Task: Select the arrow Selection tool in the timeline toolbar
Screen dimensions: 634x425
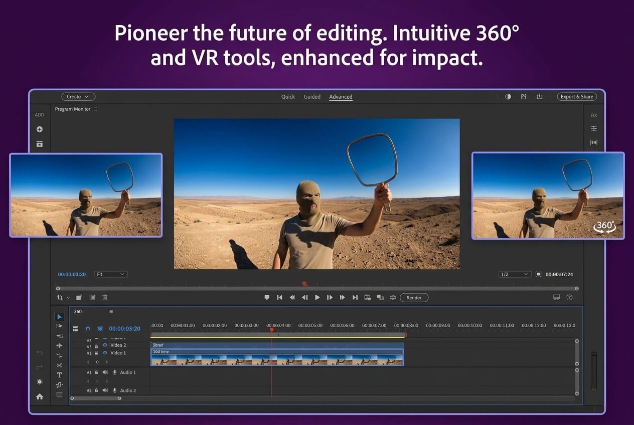Action: tap(59, 316)
